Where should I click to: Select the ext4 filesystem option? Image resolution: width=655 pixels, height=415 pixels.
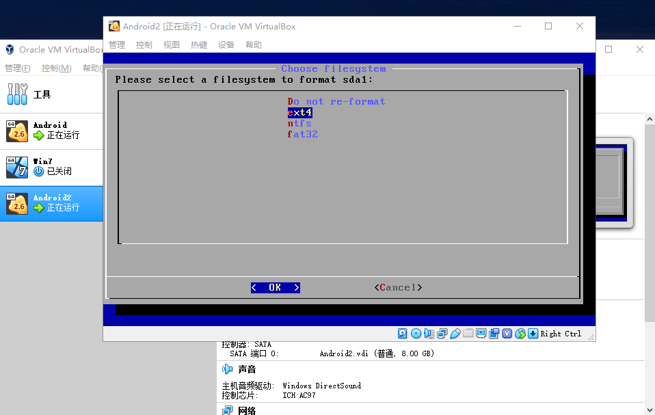(x=299, y=113)
